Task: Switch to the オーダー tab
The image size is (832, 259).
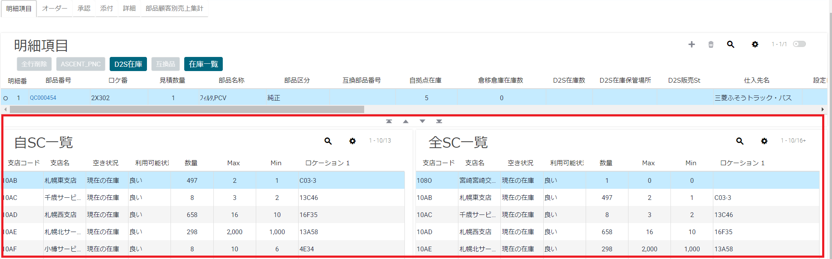Action: tap(55, 9)
